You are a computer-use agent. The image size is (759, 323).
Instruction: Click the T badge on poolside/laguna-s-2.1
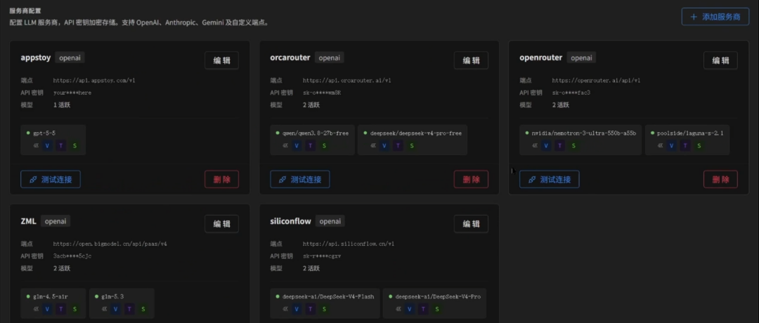coord(685,145)
